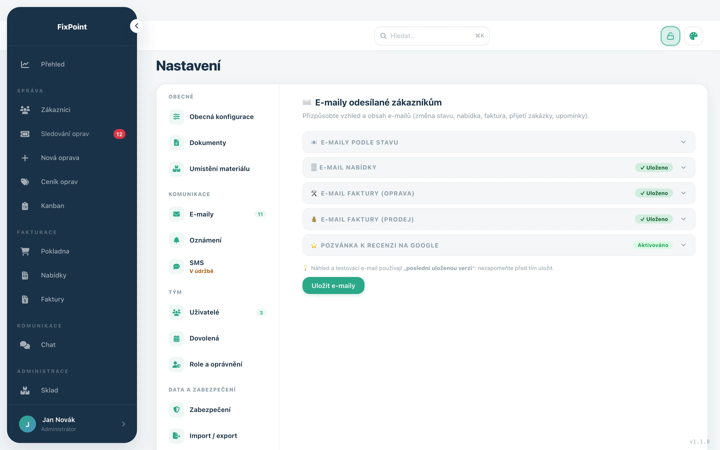Click the Aktivováno status badge

click(653, 245)
